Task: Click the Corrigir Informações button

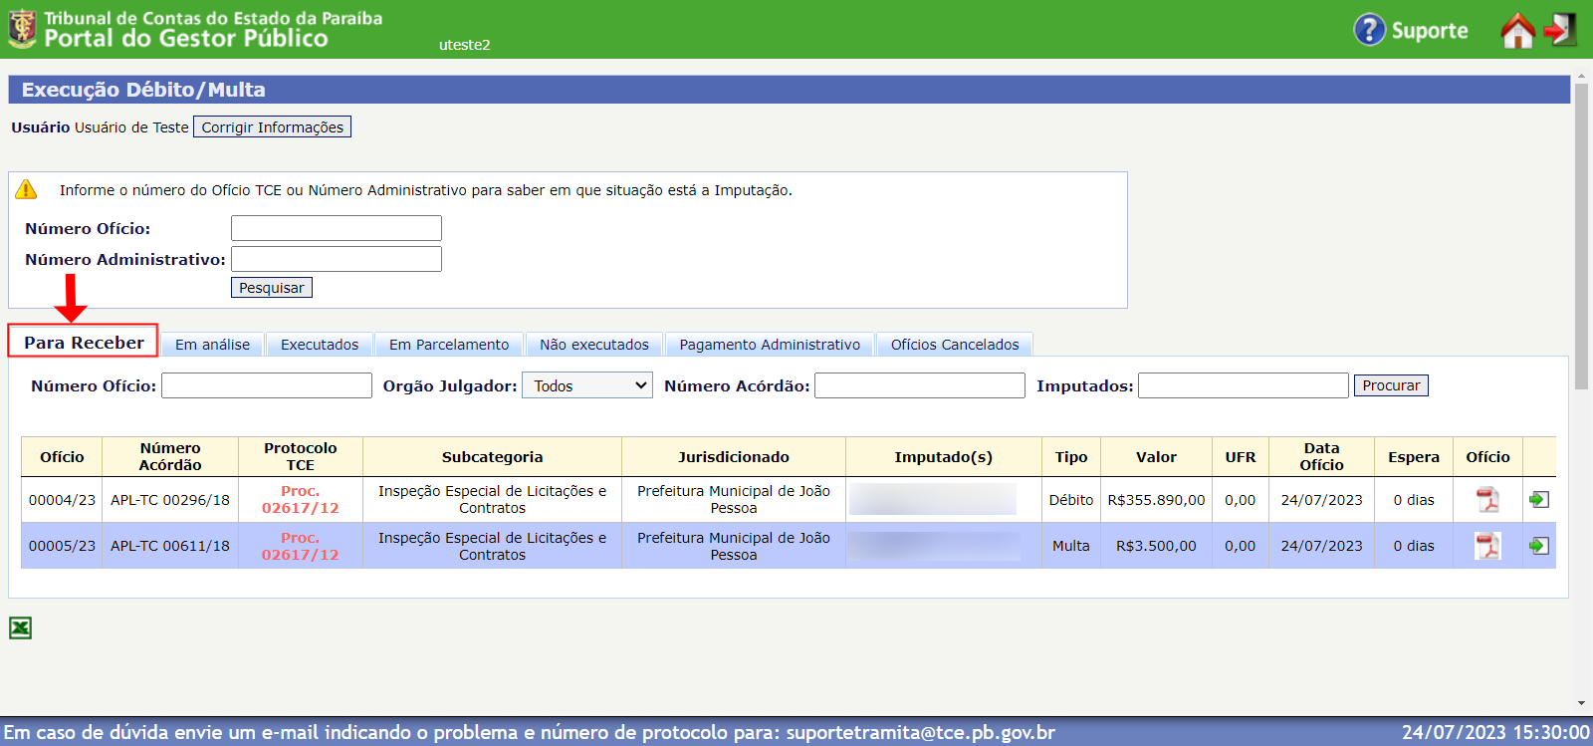Action: pos(272,127)
